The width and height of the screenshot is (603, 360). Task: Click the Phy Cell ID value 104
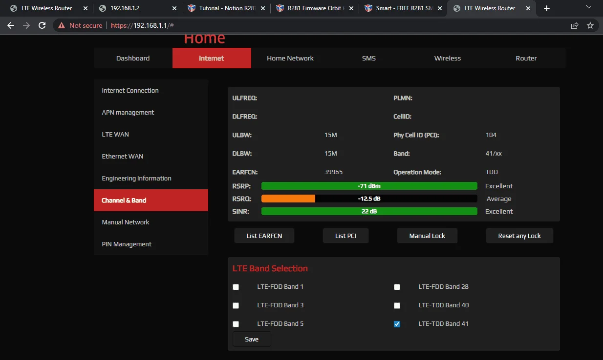491,135
